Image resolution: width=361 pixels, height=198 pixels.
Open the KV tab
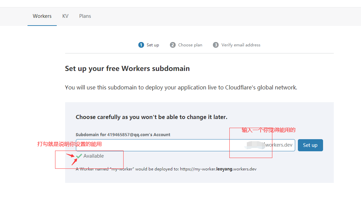tap(65, 16)
